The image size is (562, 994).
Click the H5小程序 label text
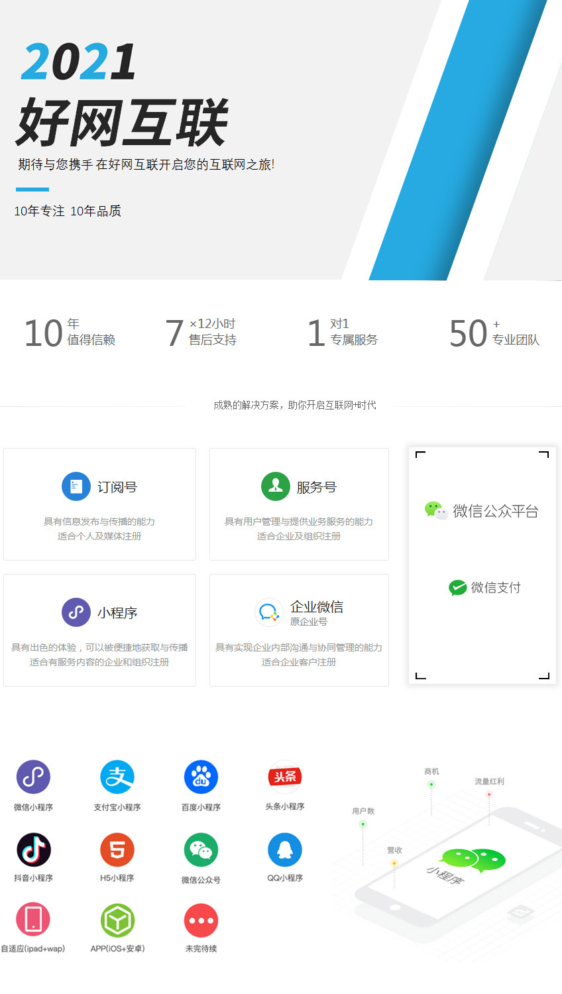tap(117, 878)
